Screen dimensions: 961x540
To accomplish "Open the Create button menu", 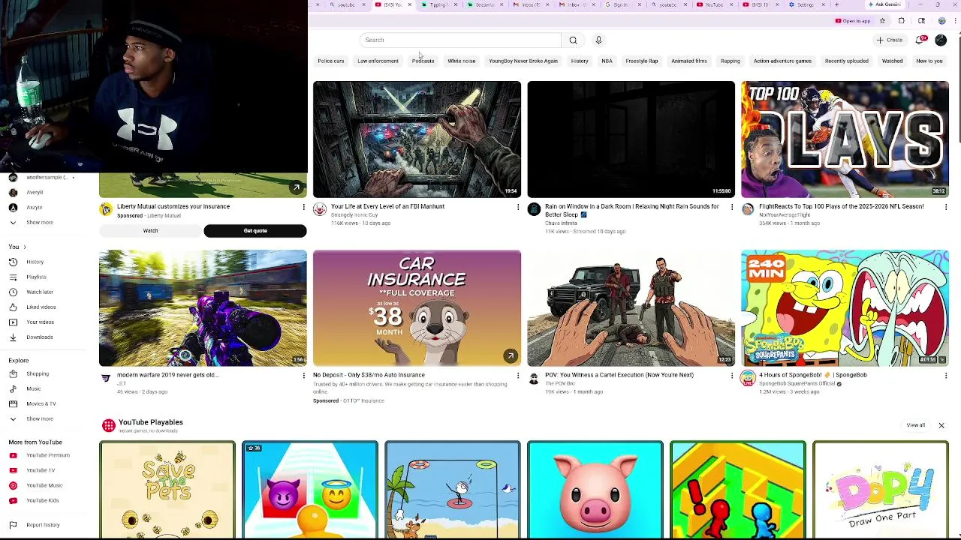I will [890, 40].
